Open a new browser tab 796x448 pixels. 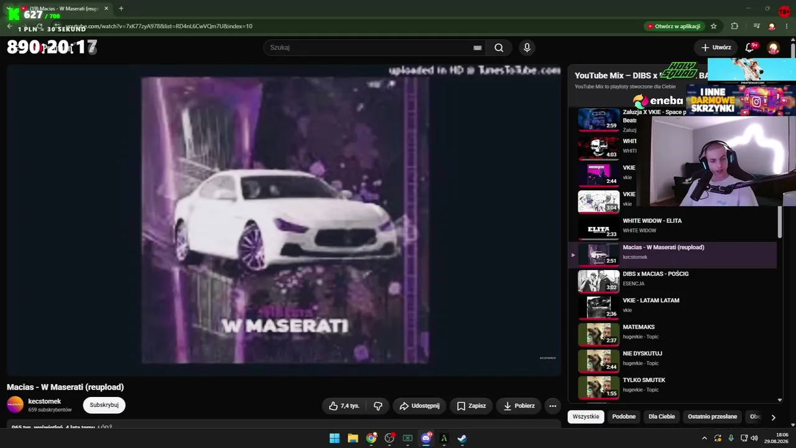click(x=121, y=9)
